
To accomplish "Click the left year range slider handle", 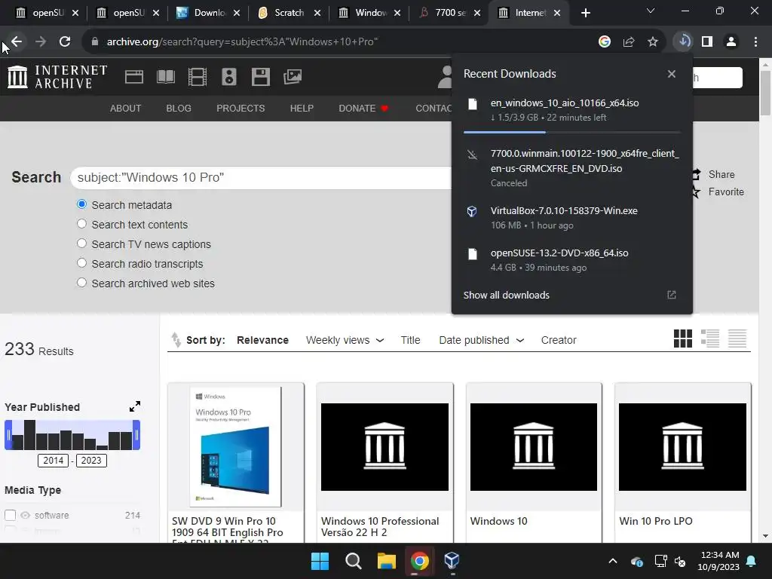I will point(8,435).
